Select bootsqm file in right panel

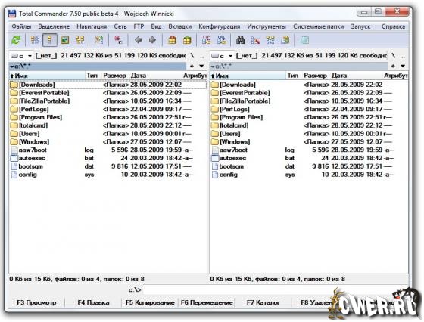[x=309, y=166]
